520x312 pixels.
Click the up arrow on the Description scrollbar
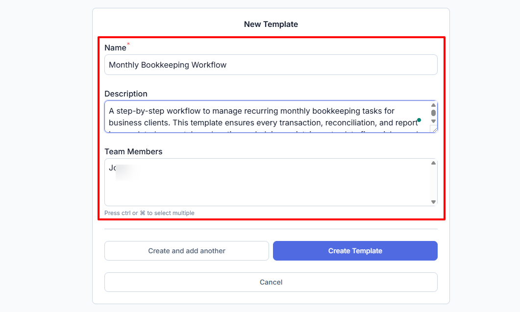(433, 104)
